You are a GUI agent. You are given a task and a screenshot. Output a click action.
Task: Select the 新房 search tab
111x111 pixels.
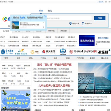[41, 11]
